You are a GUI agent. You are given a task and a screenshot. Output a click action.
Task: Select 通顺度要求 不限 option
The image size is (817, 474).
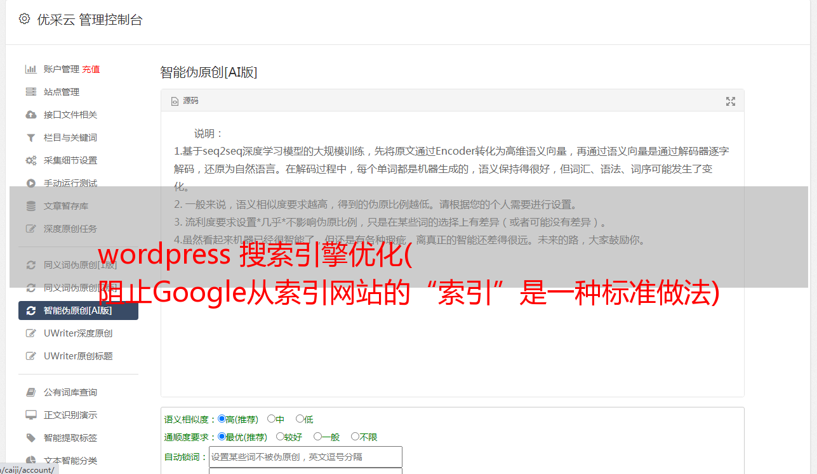click(x=355, y=437)
